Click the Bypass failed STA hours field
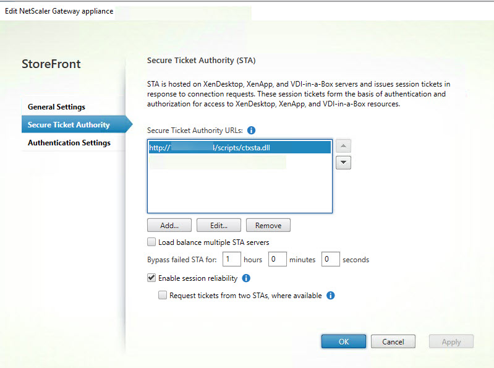Screen dimensions: 494x368 (232, 260)
